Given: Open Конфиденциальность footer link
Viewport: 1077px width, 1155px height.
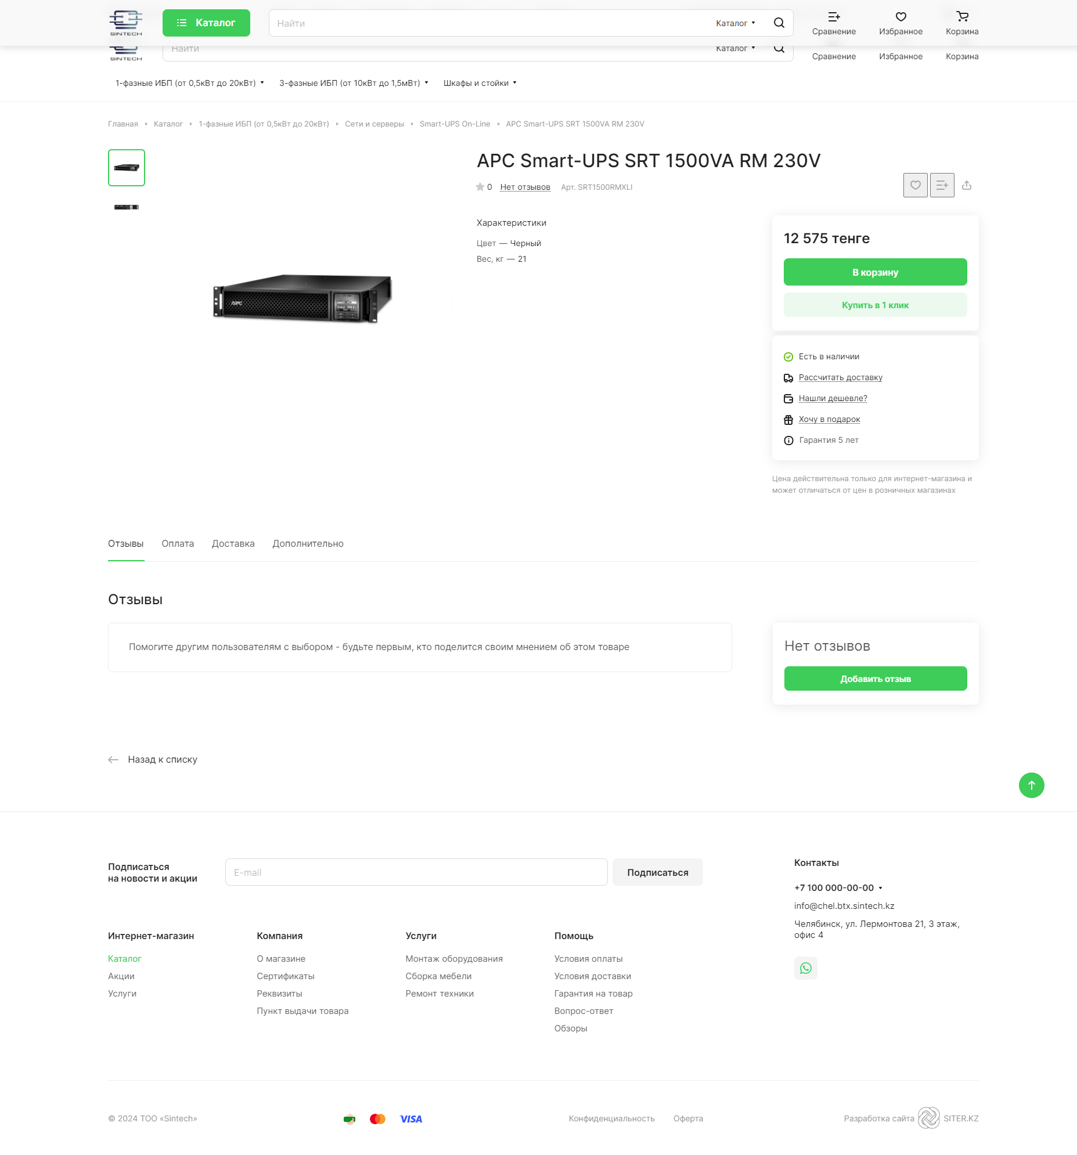Looking at the screenshot, I should (x=611, y=1118).
